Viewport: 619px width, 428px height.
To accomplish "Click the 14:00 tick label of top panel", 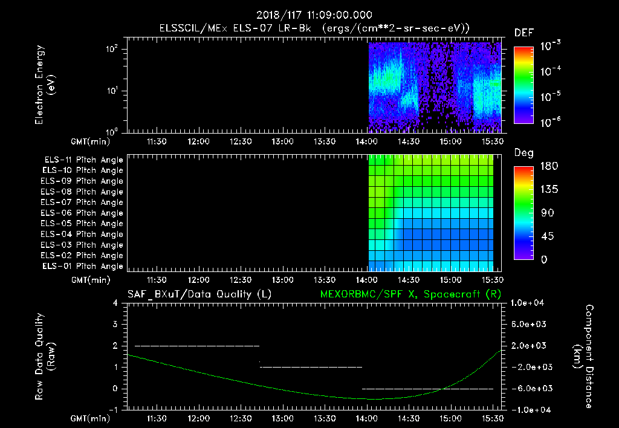I will [367, 141].
